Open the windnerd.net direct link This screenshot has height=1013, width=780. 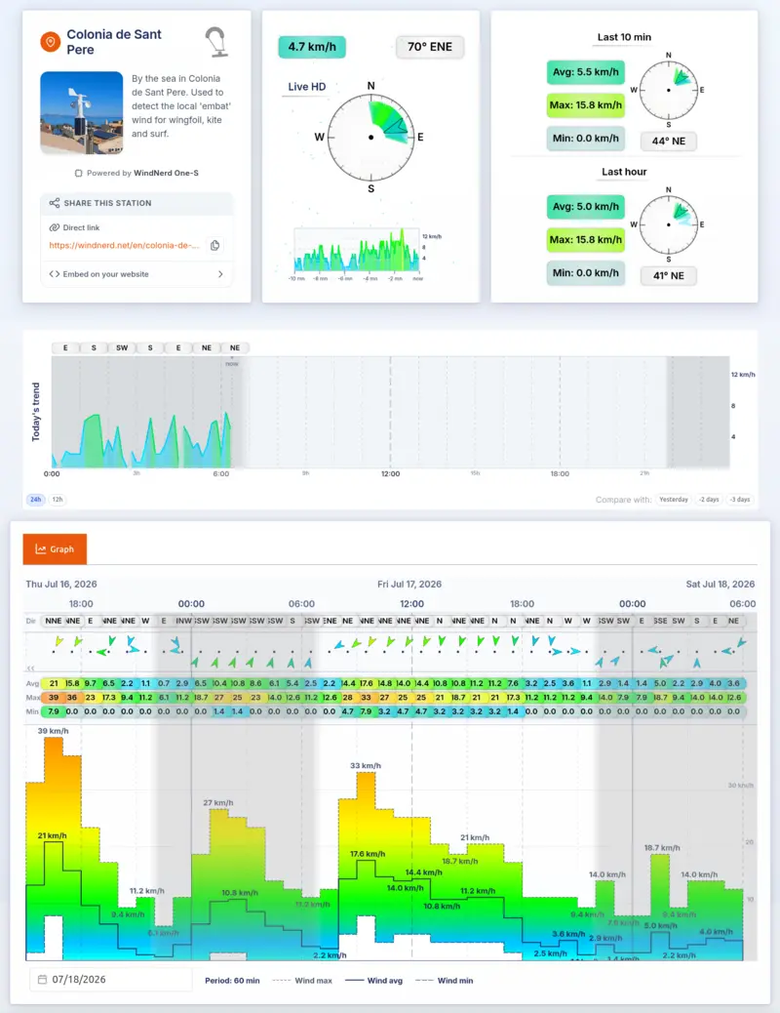point(124,246)
